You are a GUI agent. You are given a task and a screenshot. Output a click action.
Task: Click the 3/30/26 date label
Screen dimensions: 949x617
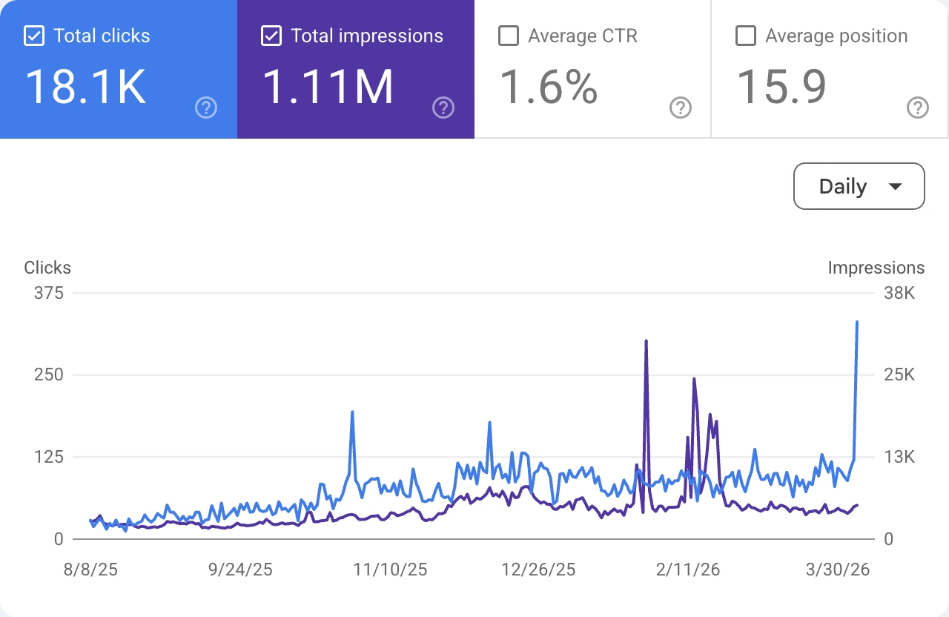point(837,570)
